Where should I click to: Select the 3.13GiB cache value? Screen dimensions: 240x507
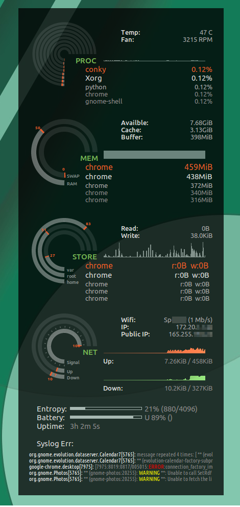coord(201,130)
